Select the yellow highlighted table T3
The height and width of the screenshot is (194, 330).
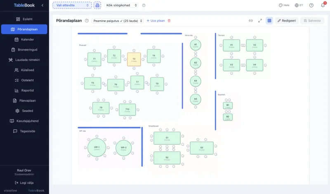pyautogui.click(x=134, y=59)
